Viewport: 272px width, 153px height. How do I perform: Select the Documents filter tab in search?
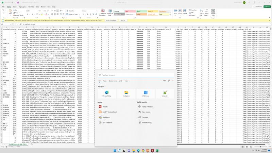pos(113,81)
